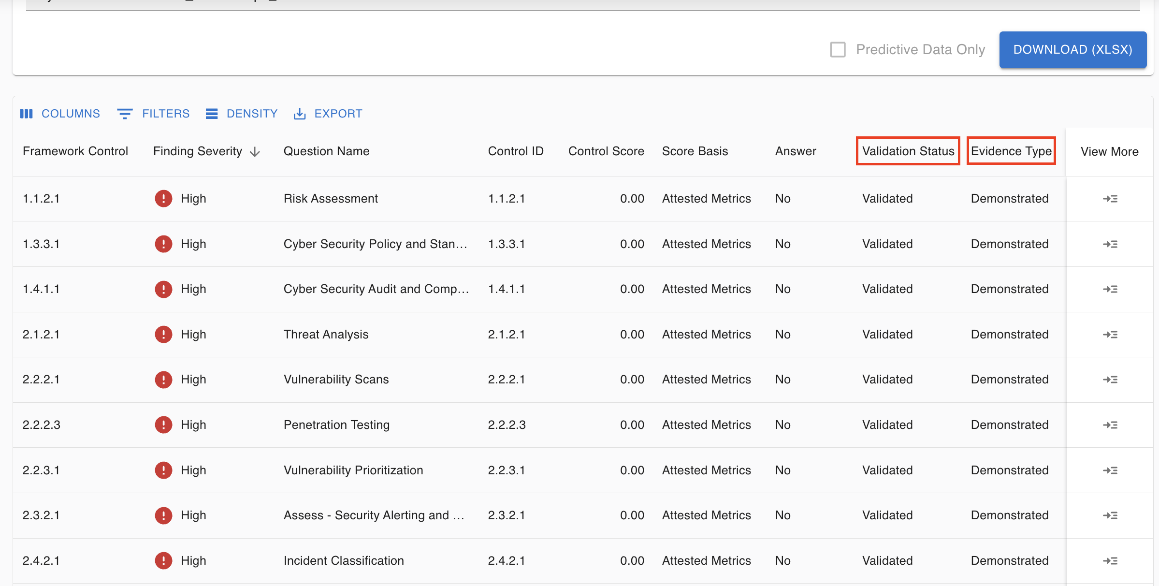Open the Density options
This screenshot has width=1159, height=586.
point(241,114)
